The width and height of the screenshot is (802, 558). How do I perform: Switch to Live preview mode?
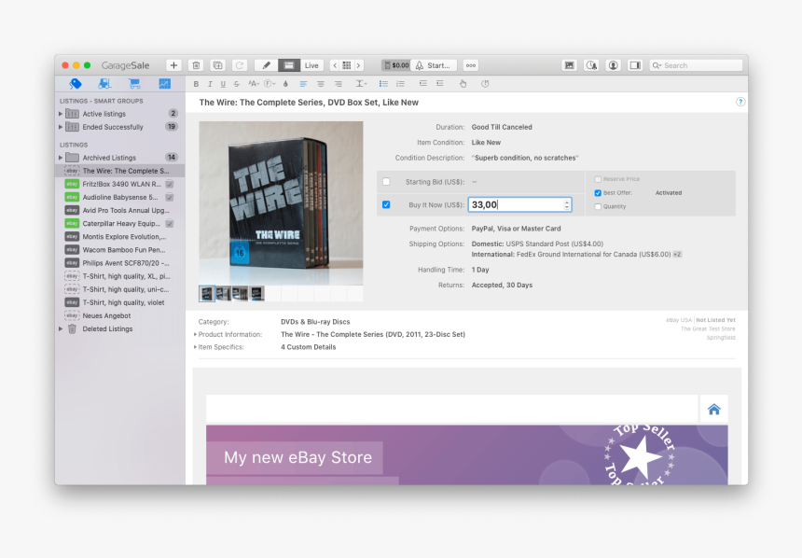tap(311, 65)
